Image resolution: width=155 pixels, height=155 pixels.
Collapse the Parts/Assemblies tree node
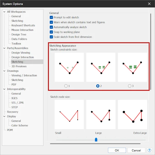point(4,48)
